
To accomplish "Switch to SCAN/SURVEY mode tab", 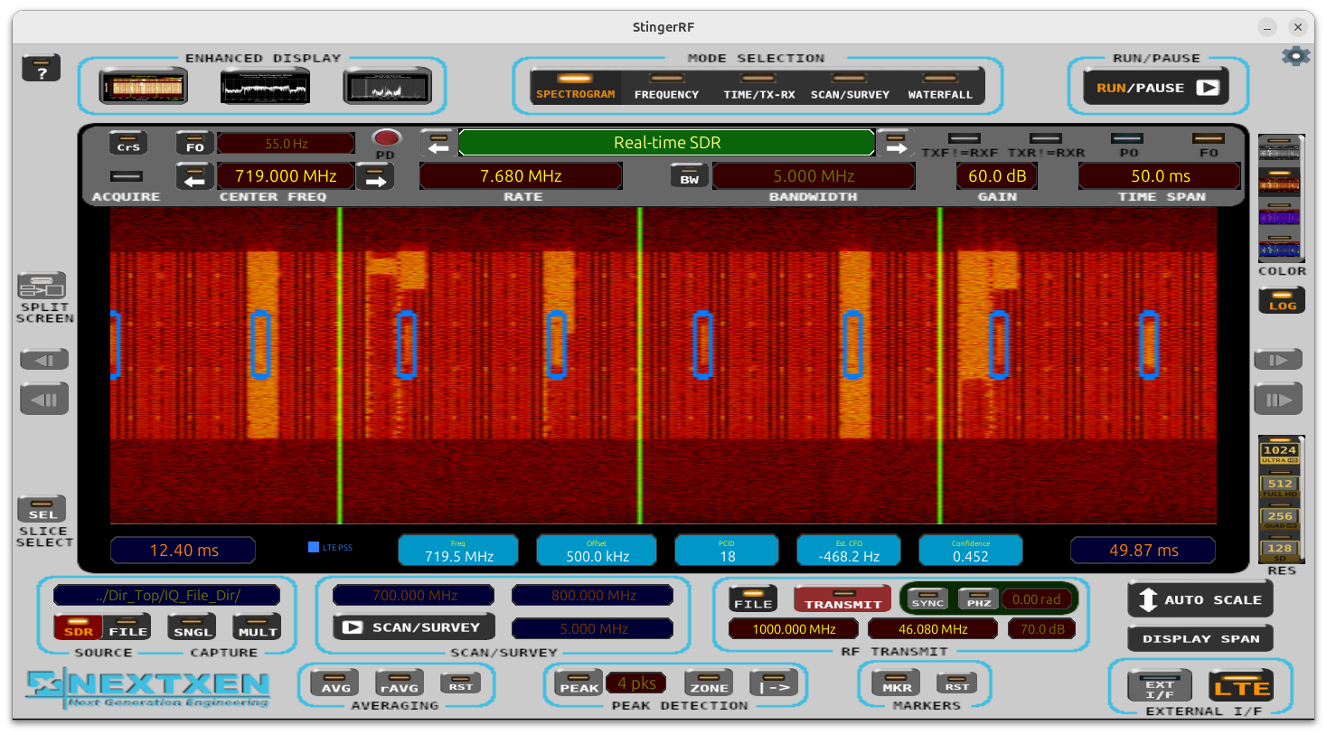I will (x=850, y=88).
